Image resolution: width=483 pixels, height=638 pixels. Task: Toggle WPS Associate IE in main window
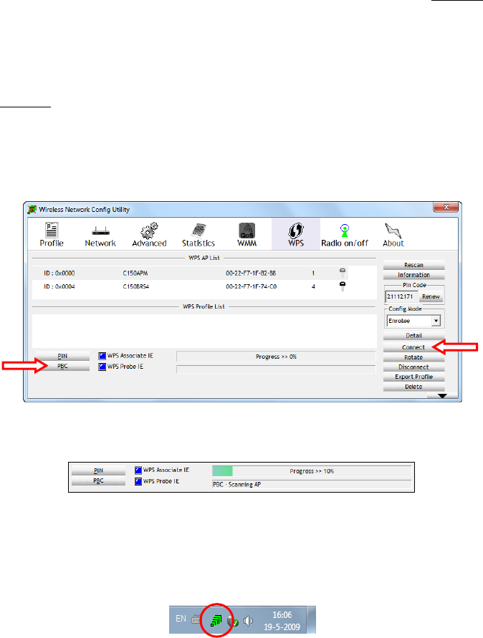coord(102,356)
